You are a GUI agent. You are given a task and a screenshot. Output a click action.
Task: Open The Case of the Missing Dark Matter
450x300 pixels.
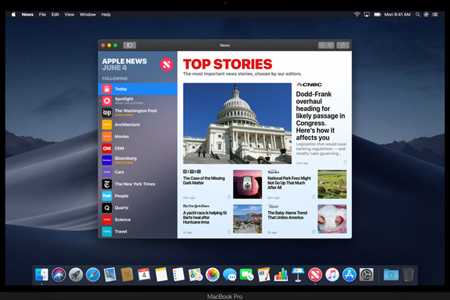[x=204, y=180]
